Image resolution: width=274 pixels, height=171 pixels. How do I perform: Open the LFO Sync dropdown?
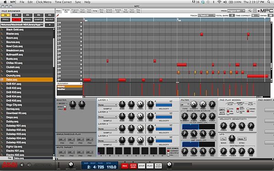click(x=242, y=139)
